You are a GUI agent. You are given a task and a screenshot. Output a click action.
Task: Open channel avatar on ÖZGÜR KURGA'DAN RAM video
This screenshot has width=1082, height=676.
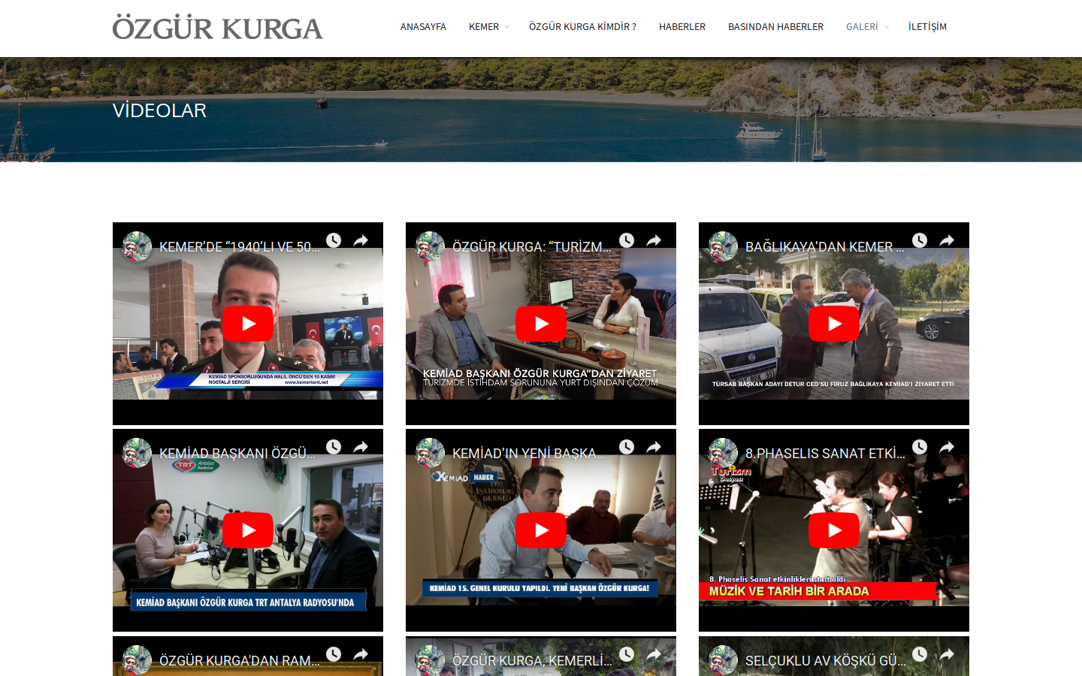(137, 660)
